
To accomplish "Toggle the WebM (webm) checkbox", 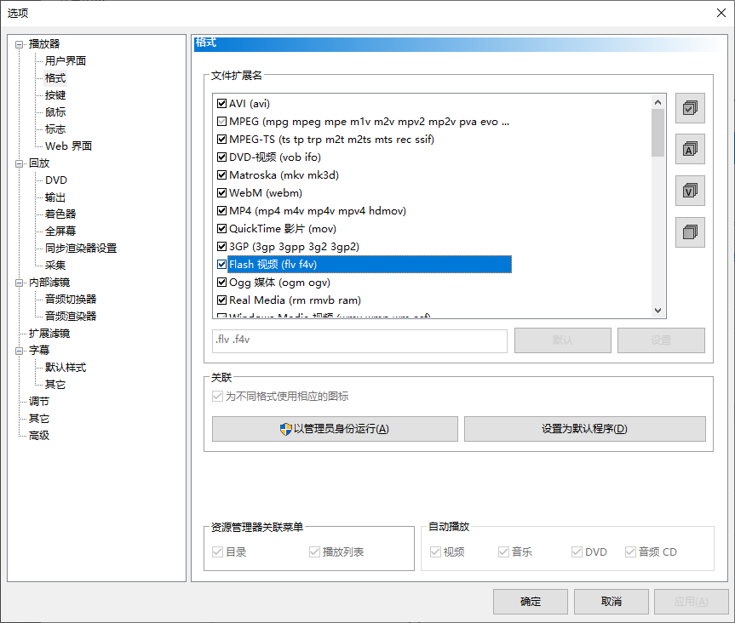I will [x=221, y=192].
